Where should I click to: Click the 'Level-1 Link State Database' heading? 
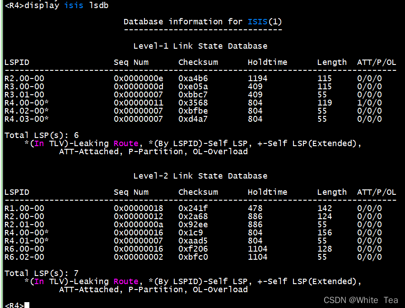click(x=200, y=46)
